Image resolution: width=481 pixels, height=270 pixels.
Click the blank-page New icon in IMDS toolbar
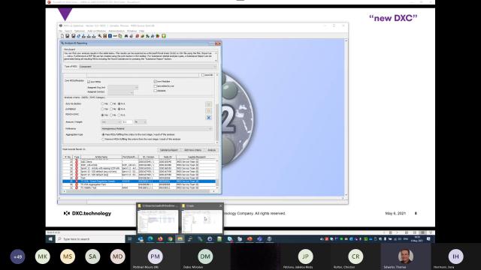click(62, 36)
